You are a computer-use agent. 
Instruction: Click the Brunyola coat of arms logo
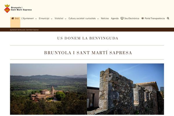pos(7,8)
